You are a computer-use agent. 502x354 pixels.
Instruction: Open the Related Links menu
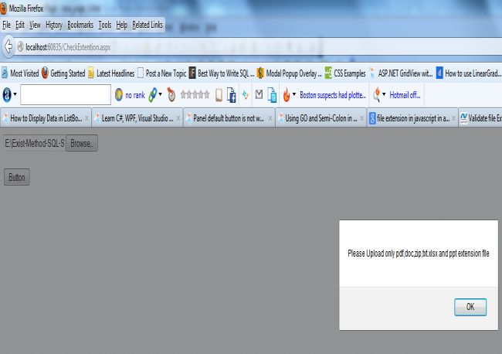click(x=148, y=25)
